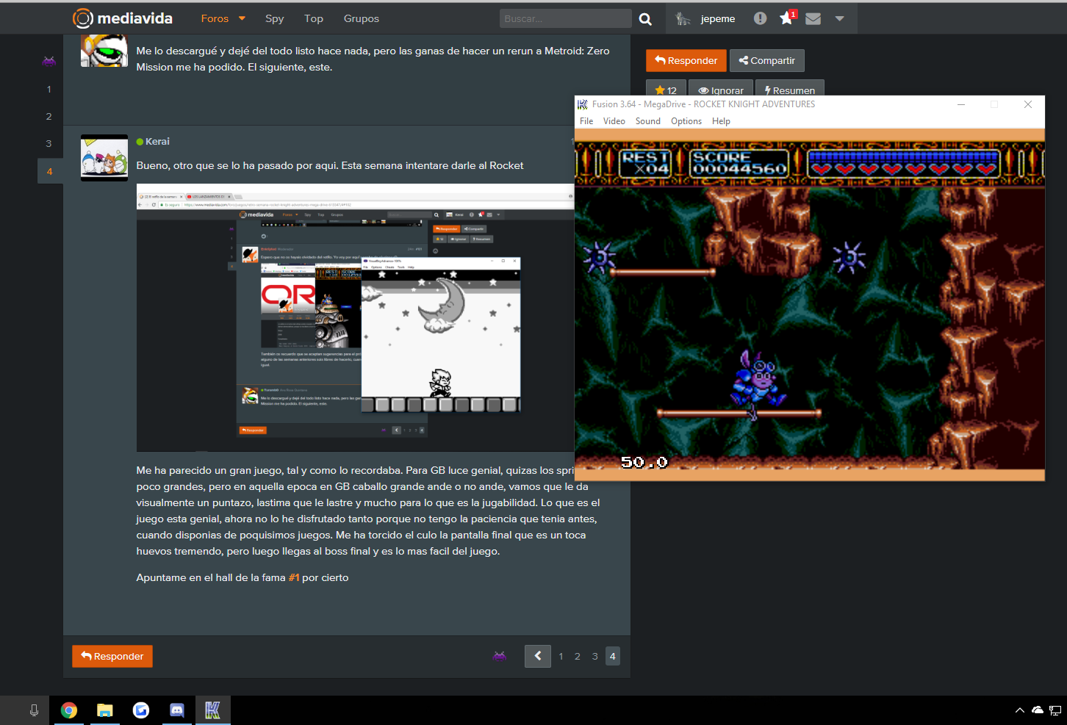The height and width of the screenshot is (725, 1067).
Task: Open Chrome from the taskbar
Action: [69, 710]
